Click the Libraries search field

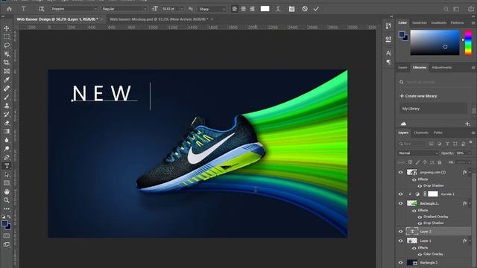click(435, 82)
